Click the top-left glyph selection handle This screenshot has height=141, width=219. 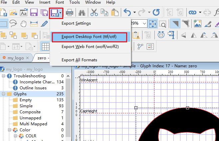click(x=136, y=108)
